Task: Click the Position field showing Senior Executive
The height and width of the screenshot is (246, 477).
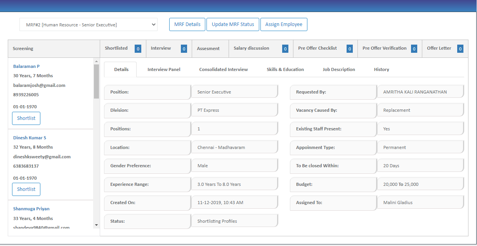Action: pyautogui.click(x=234, y=92)
